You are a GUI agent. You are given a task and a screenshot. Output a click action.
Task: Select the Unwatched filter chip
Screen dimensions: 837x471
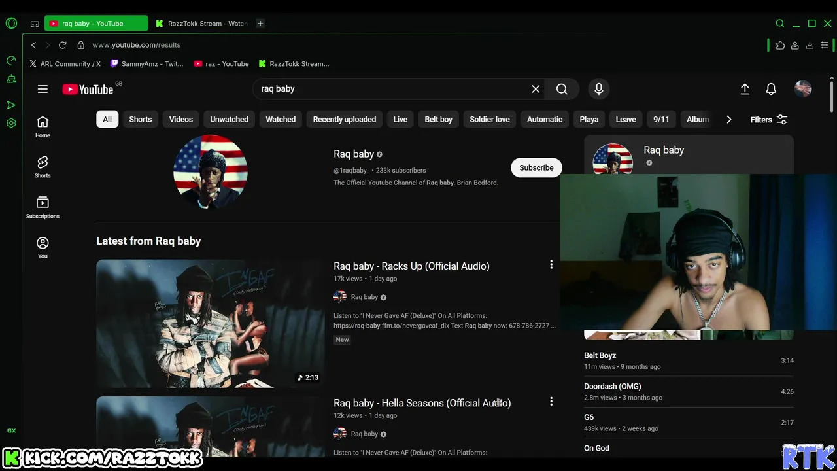tap(229, 119)
